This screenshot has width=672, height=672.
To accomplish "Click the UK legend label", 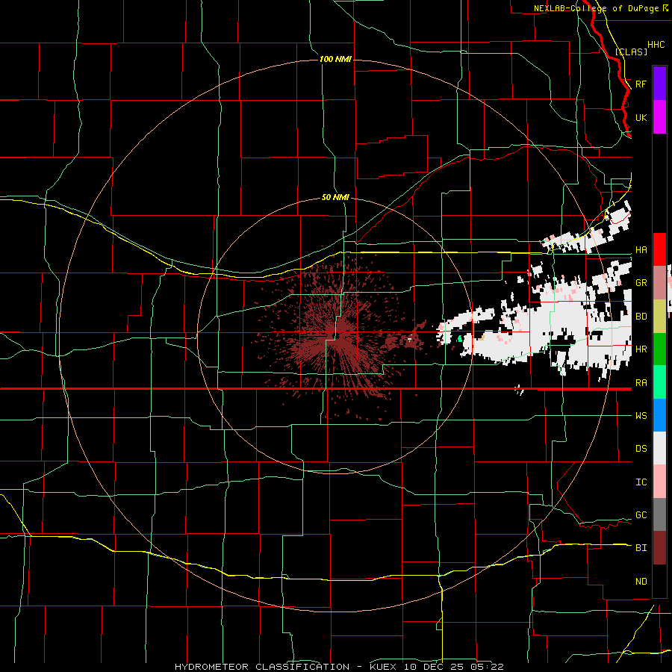I will 641,117.
